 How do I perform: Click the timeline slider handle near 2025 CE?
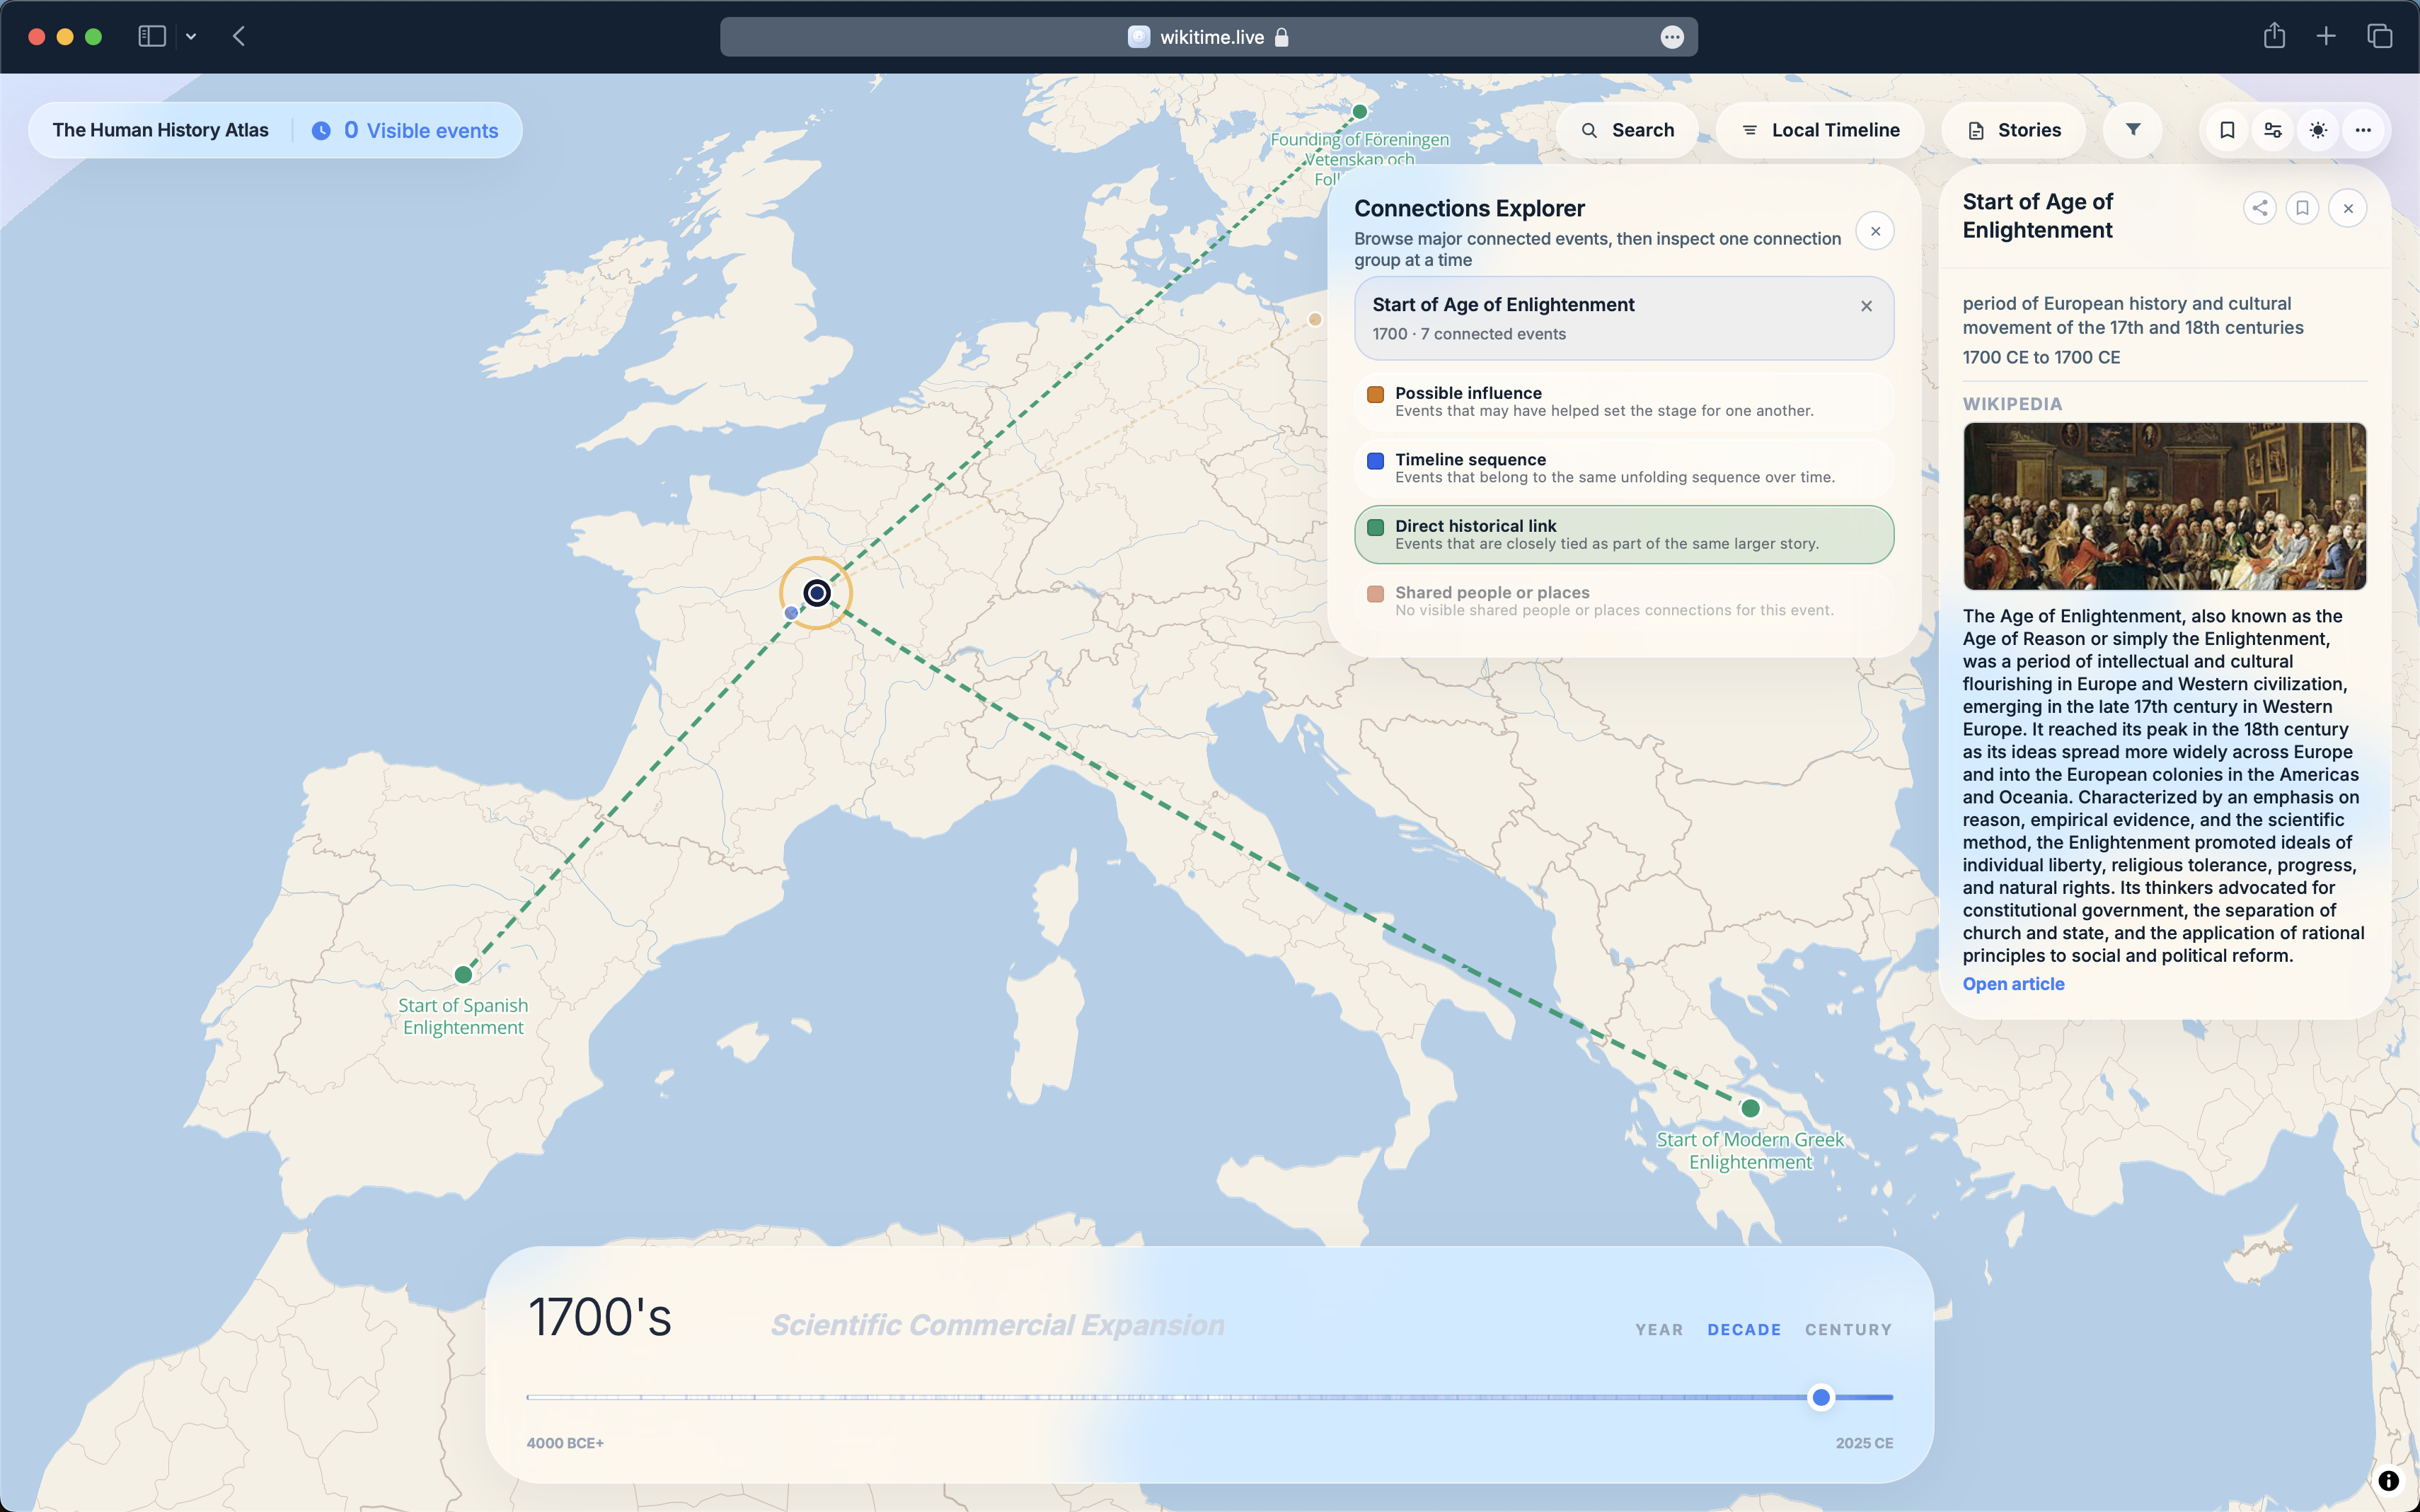(1823, 1397)
